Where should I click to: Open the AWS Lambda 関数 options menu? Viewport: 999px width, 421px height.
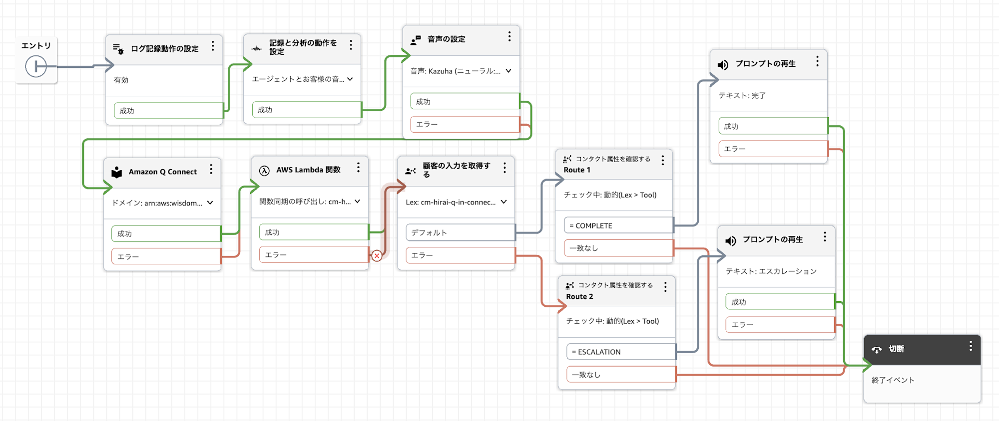358,168
